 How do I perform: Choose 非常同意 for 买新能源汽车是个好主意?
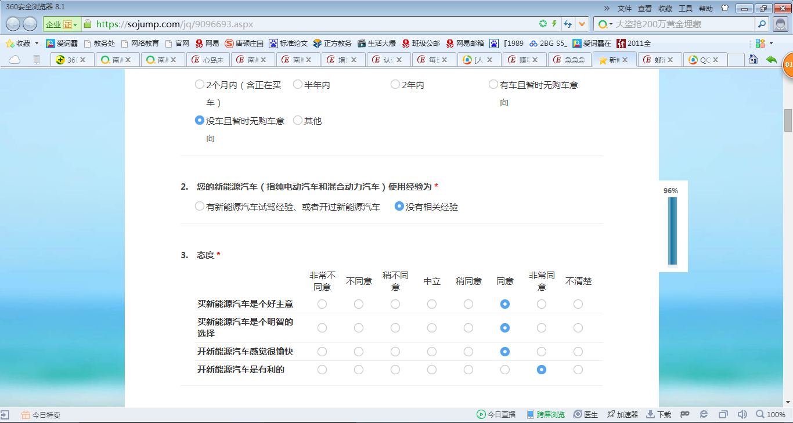click(x=542, y=304)
